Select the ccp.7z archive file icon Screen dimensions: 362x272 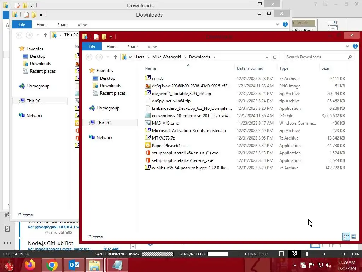click(147, 78)
